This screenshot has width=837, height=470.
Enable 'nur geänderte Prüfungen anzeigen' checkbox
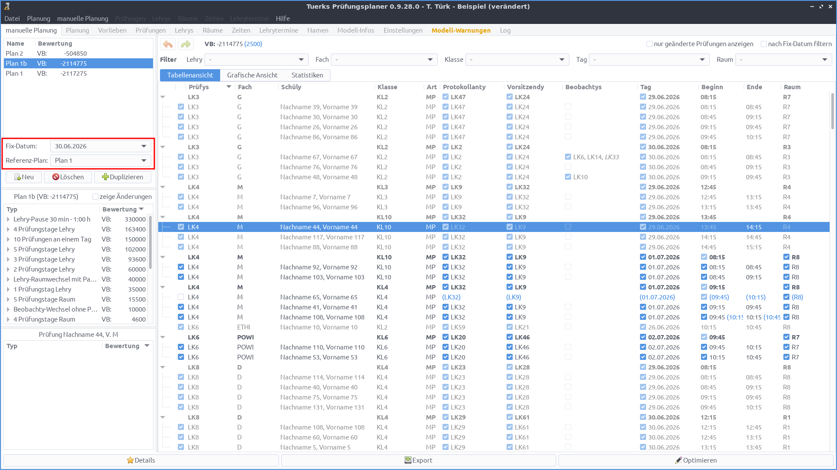coord(650,44)
